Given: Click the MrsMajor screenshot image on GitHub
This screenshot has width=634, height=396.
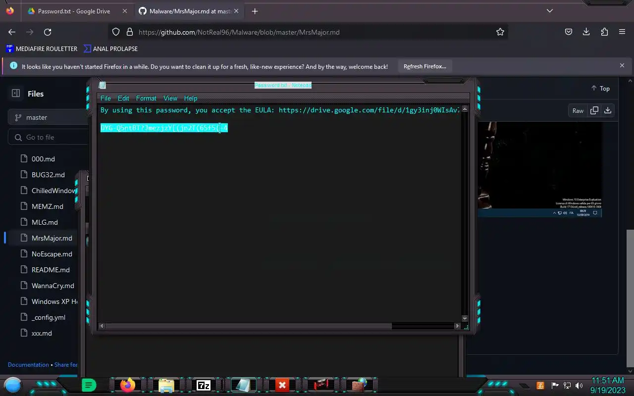Looking at the screenshot, I should coord(540,169).
